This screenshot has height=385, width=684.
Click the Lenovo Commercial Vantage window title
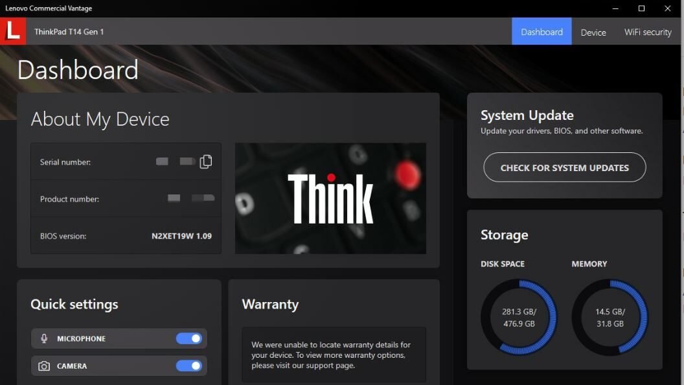(49, 8)
